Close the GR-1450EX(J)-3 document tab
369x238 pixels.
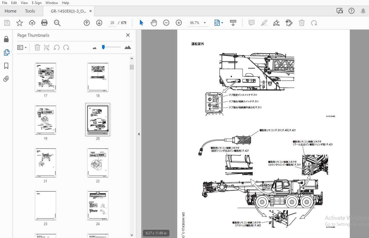click(91, 11)
